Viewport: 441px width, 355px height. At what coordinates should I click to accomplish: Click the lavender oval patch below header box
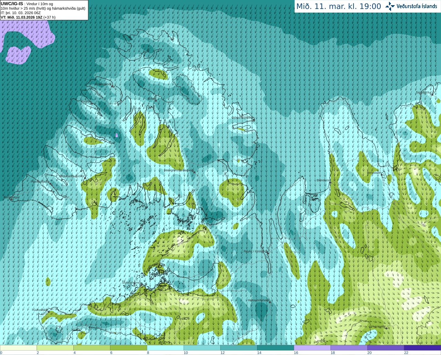pyautogui.click(x=19, y=55)
